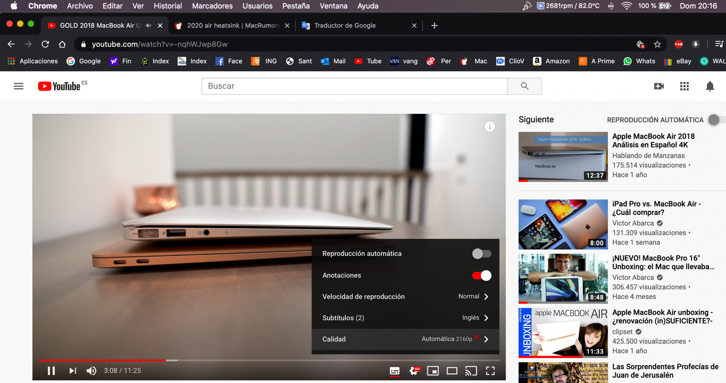This screenshot has width=726, height=383.
Task: Open a new browser tab
Action: [434, 25]
